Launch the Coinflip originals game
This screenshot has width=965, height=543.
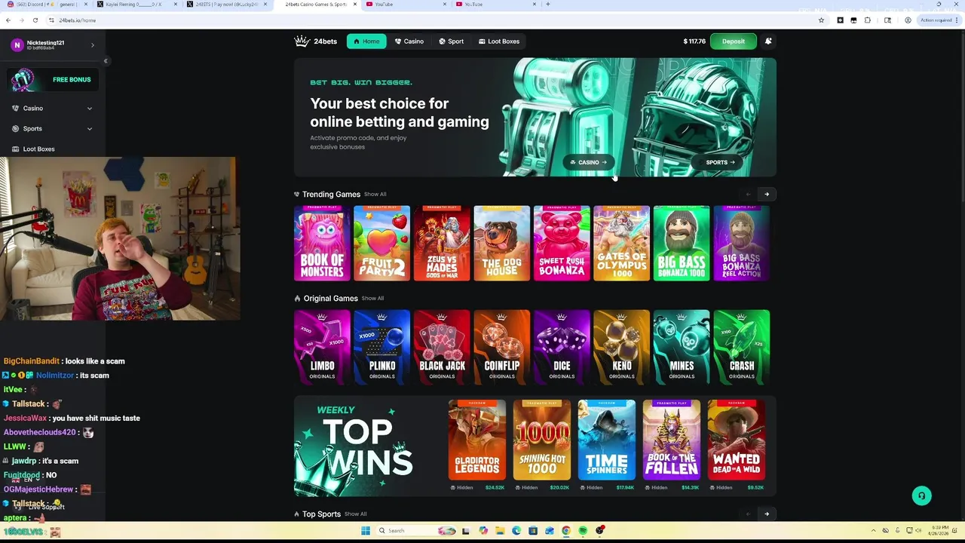click(x=502, y=347)
